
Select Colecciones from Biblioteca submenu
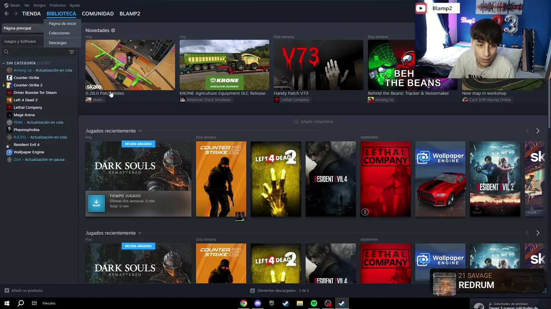pyautogui.click(x=59, y=33)
